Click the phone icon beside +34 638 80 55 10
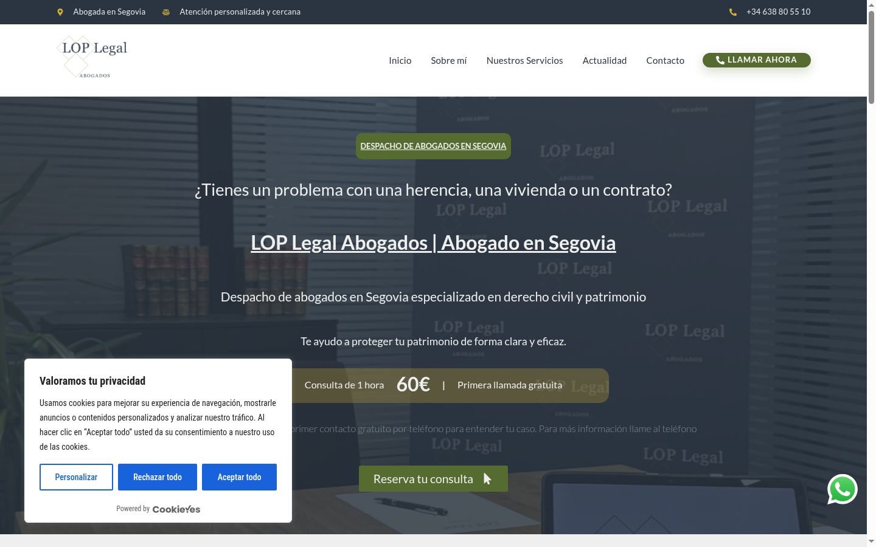 pos(733,12)
